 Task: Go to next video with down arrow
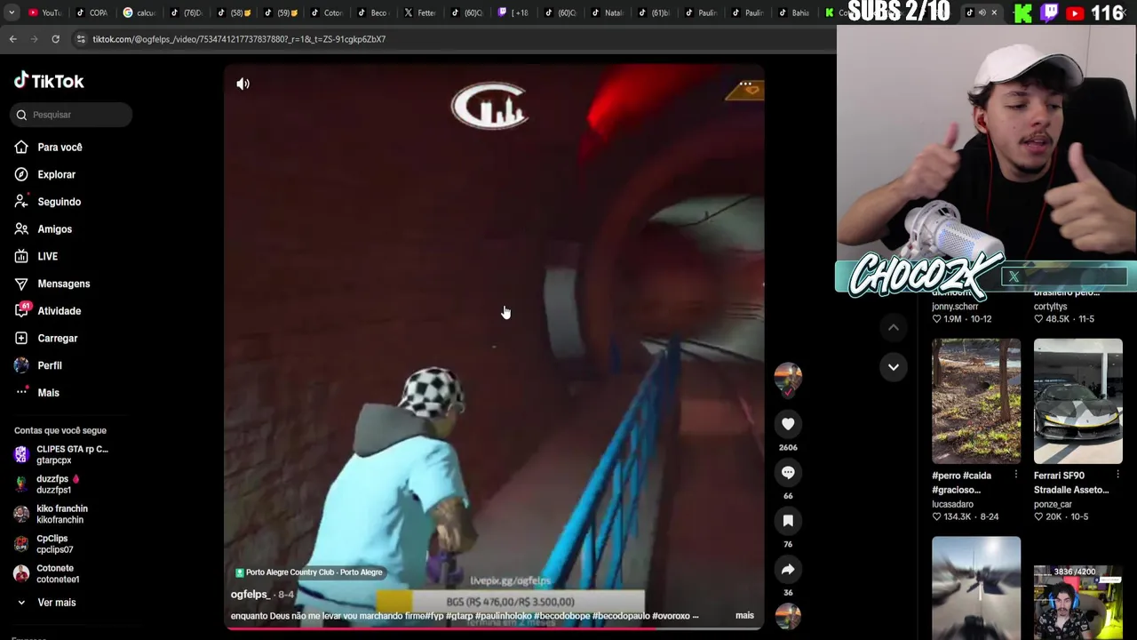click(894, 366)
